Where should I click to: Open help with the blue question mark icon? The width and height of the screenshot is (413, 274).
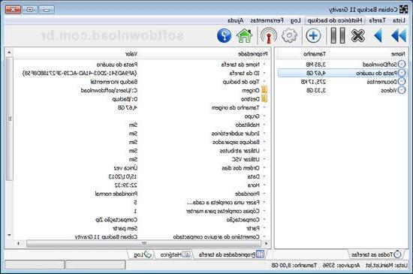[225, 35]
